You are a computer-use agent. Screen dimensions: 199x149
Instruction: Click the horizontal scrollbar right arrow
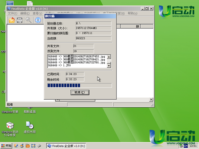151,99
